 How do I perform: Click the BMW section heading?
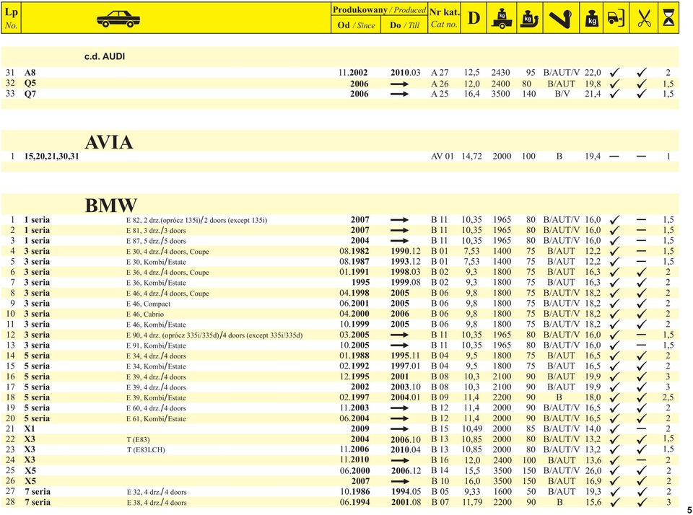tap(111, 206)
